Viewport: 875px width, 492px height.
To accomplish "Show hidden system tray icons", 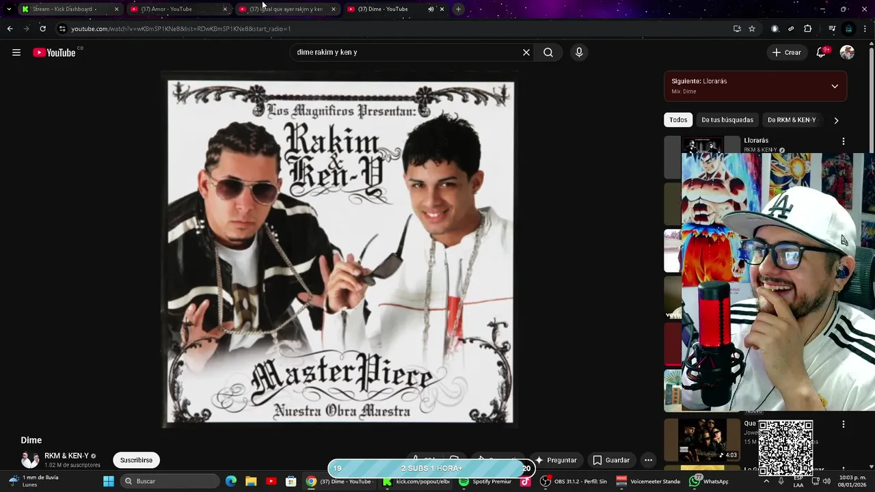I will (766, 481).
